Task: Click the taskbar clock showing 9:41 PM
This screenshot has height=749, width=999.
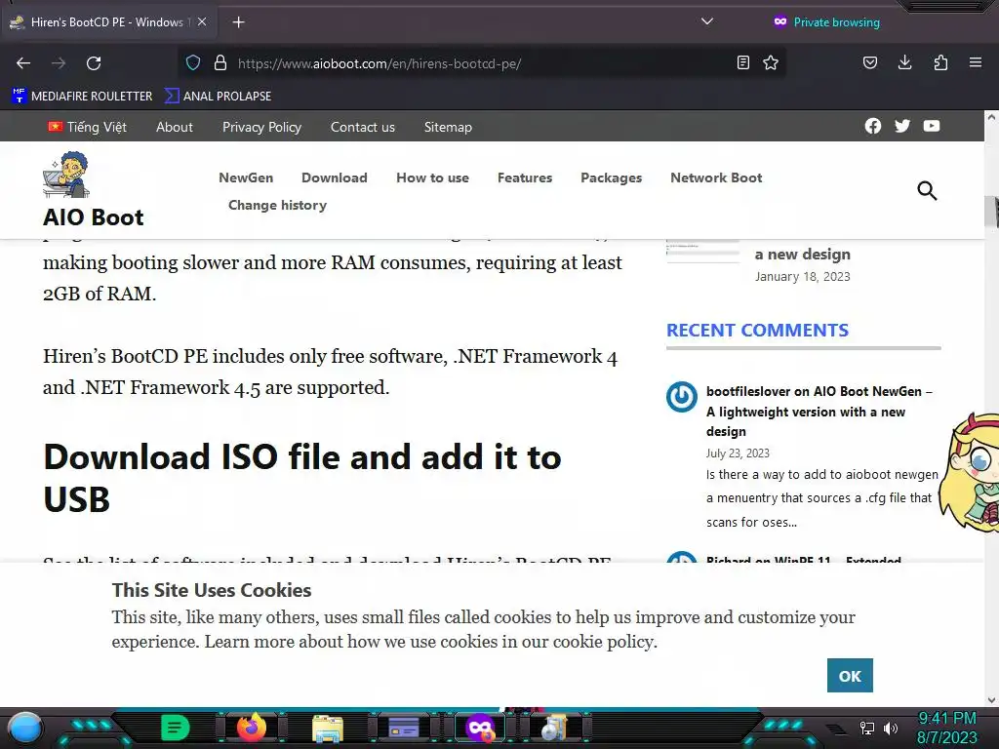Action: (946, 728)
